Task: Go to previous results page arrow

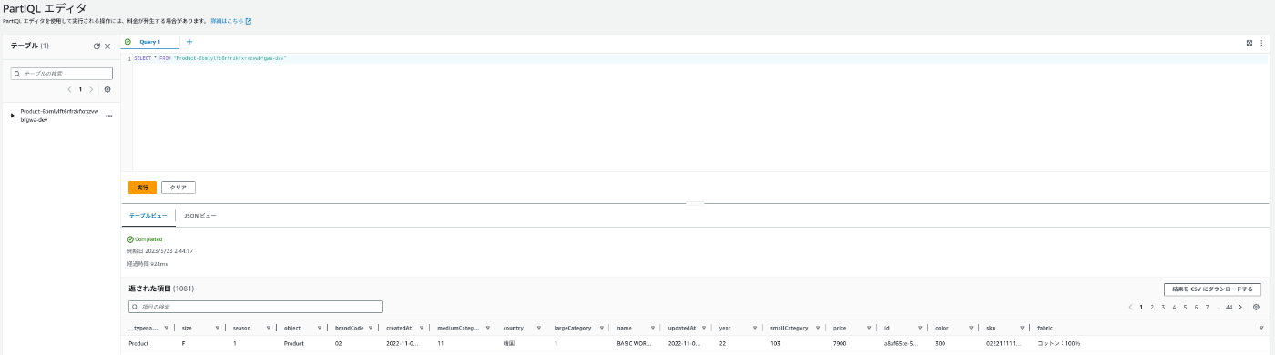Action: 1130,308
